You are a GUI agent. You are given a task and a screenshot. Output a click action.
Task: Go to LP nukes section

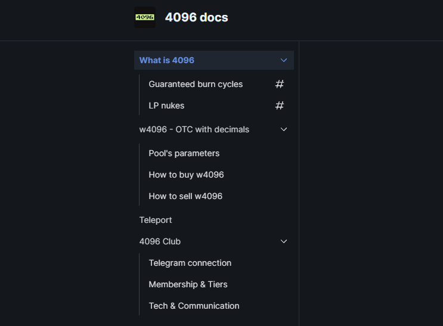[166, 105]
